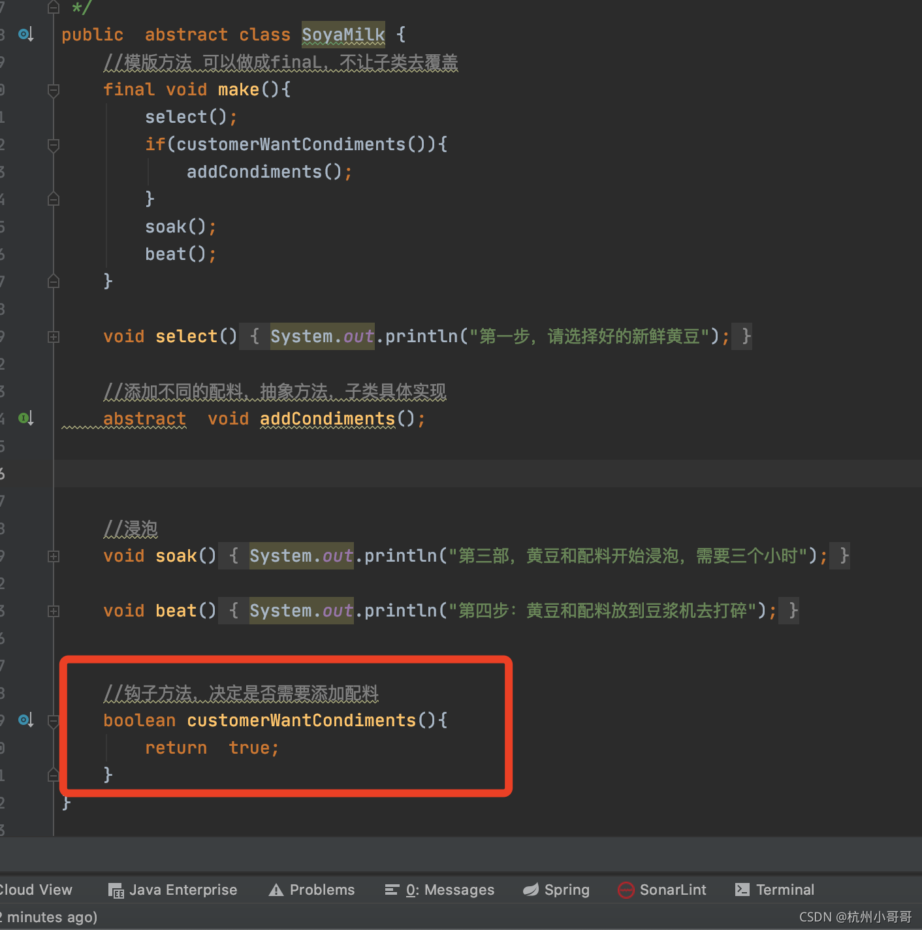Open the Cloud View tool window
The width and height of the screenshot is (922, 930).
coord(36,890)
